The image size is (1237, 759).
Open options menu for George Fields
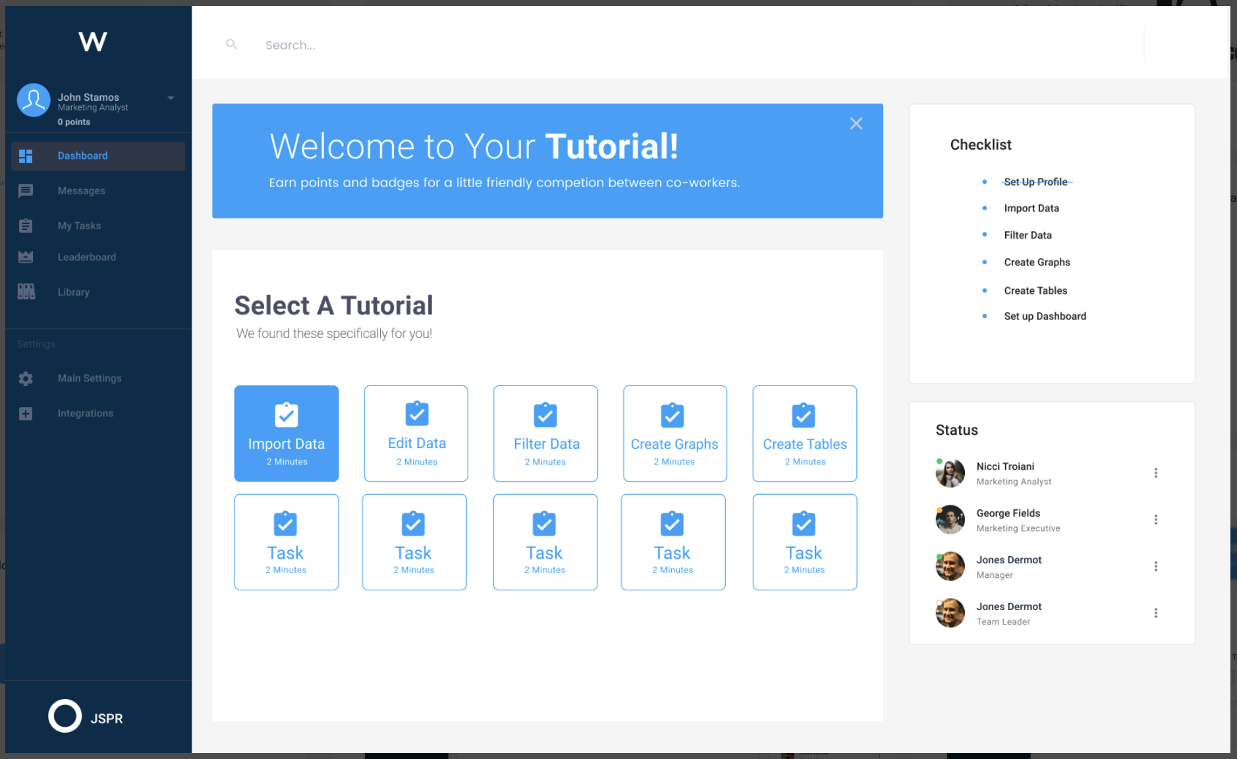tap(1156, 520)
